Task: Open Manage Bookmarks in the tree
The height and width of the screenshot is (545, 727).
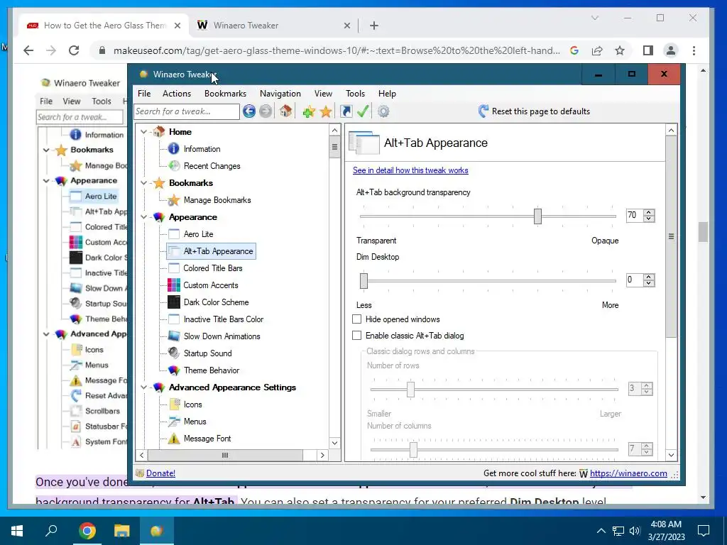Action: [x=217, y=200]
